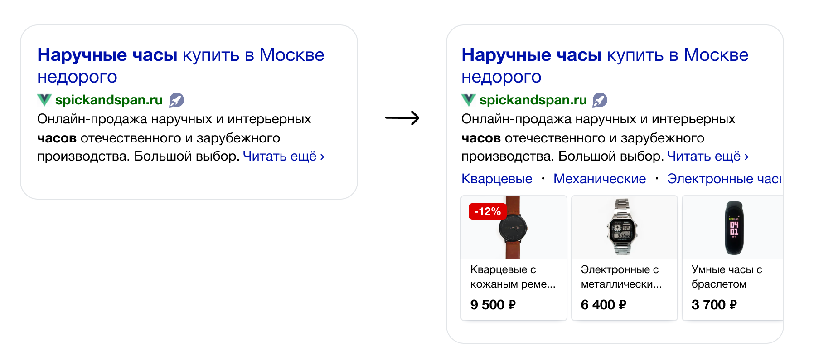
Task: Click the 9 500 ₽ price label
Action: coord(493,305)
